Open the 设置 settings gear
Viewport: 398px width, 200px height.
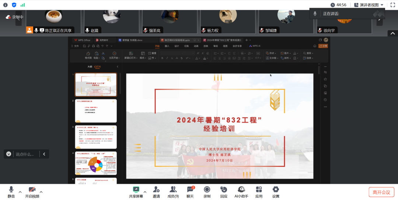(276, 190)
